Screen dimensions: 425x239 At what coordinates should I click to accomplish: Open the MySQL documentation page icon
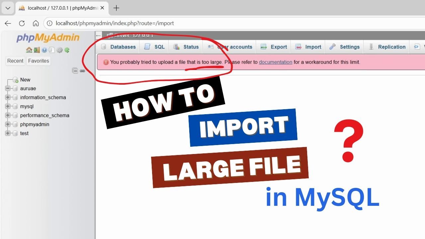point(51,50)
